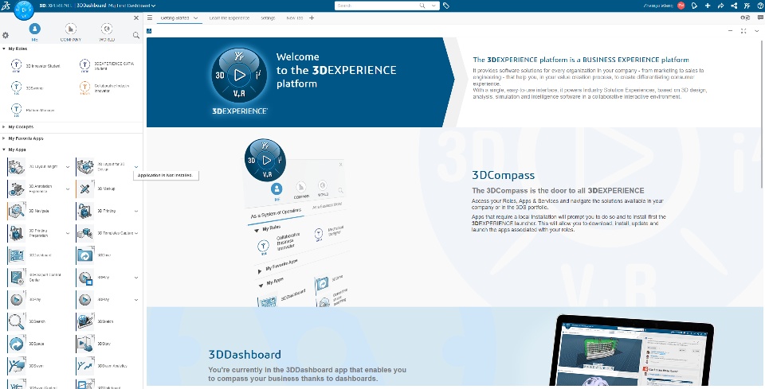
Task: Switch to the New Tab tab
Action: [295, 18]
